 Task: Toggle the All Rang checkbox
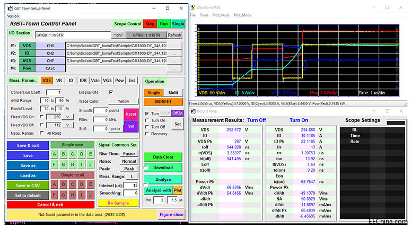pyautogui.click(x=42, y=133)
